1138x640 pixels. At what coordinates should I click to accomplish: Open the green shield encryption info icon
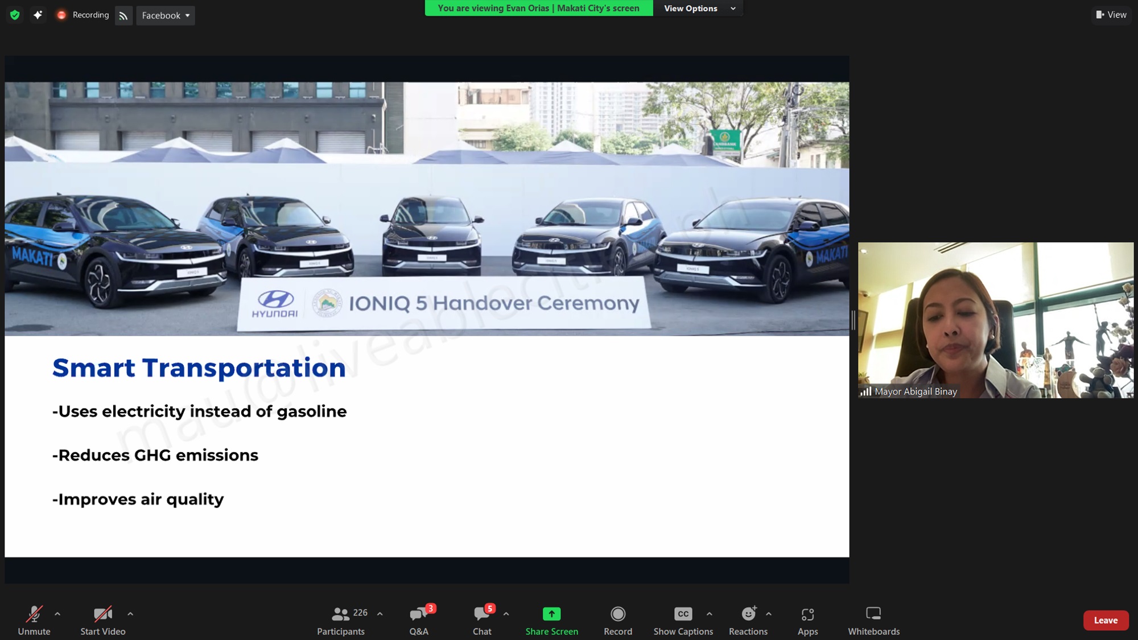15,15
